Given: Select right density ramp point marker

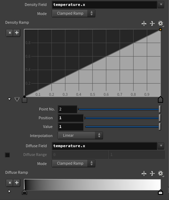Looking at the screenshot, I should 160,99.
